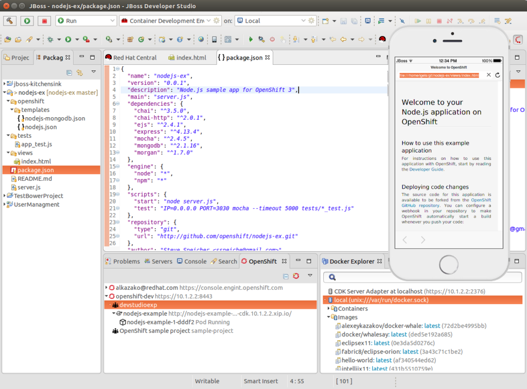Click the red Stop launch button
This screenshot has height=389, width=527.
[44, 21]
